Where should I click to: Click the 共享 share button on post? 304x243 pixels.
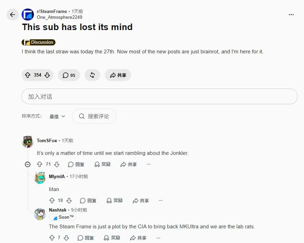tap(118, 75)
